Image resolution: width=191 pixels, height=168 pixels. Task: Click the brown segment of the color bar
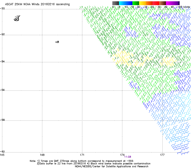click(163, 3)
